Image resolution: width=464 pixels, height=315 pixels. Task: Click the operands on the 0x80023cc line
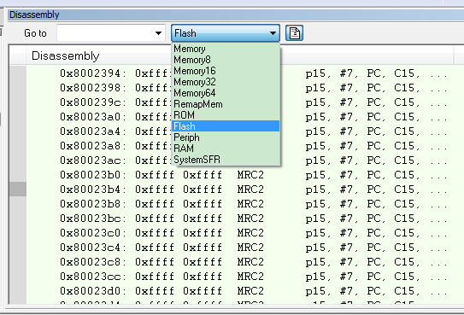click(x=376, y=277)
